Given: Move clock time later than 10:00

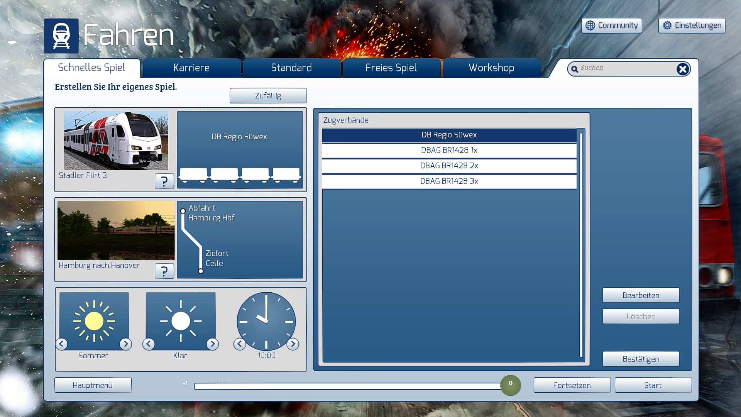Looking at the screenshot, I should tap(293, 344).
